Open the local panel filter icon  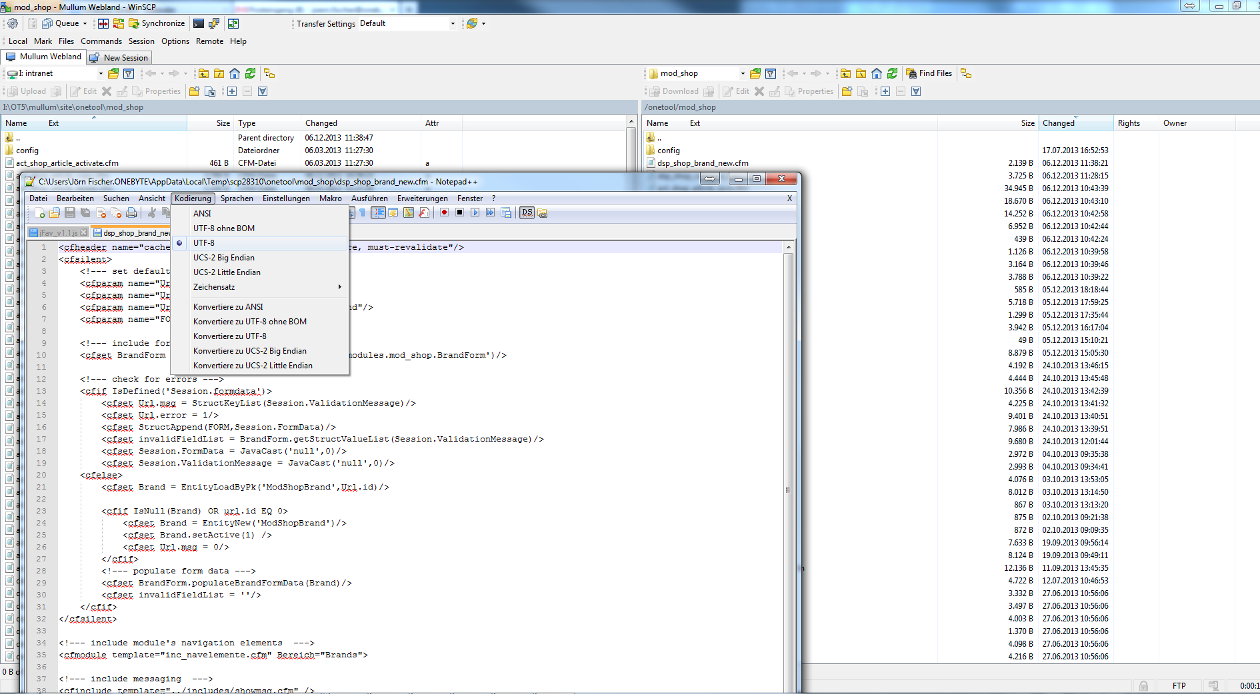[129, 73]
